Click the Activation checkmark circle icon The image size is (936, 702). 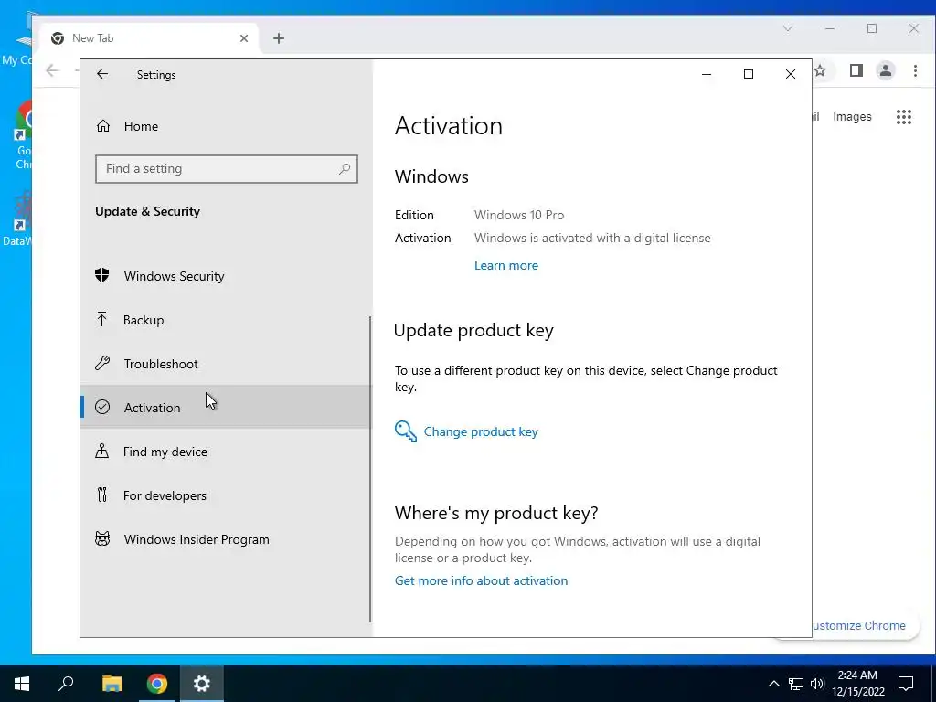pyautogui.click(x=102, y=407)
